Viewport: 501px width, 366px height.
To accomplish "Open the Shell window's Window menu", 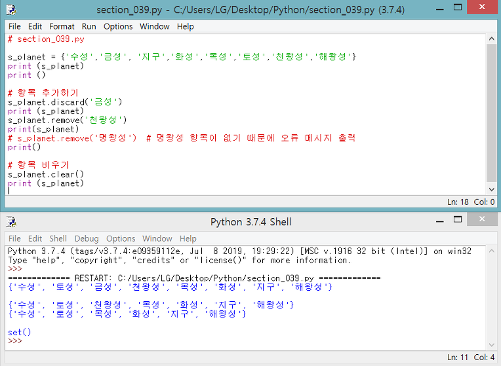I will click(157, 239).
